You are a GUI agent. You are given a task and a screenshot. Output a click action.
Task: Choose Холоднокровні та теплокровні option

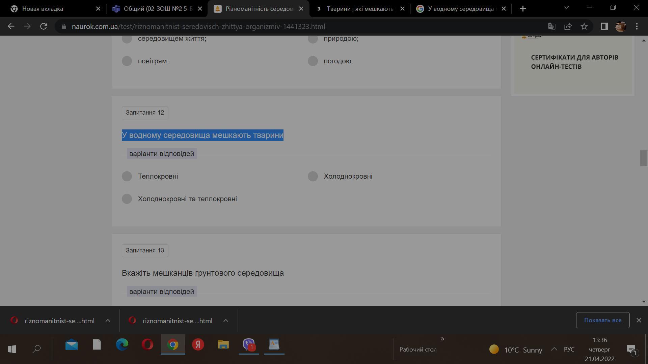pos(127,199)
